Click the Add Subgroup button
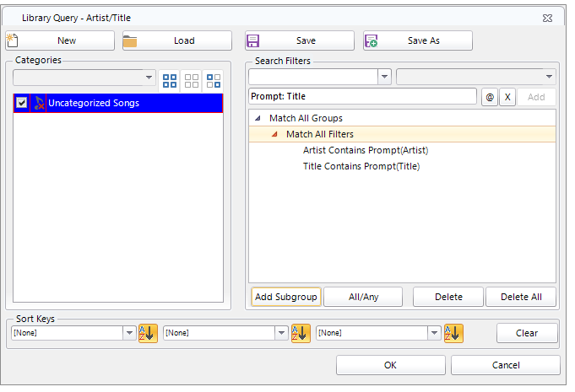Screen dimensions: 575x392 point(285,297)
